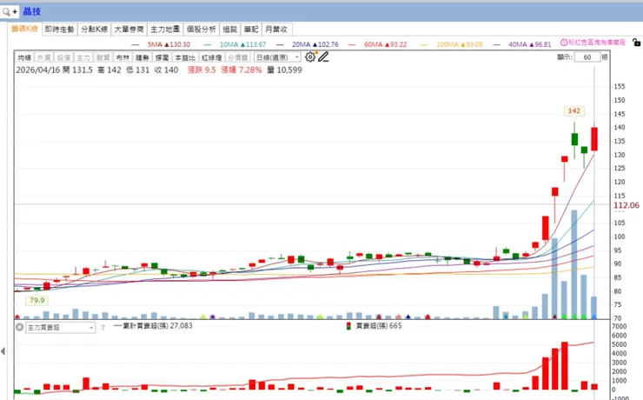This screenshot has width=643, height=400.
Task: Click the 112.06 price axis marker
Action: pos(626,205)
